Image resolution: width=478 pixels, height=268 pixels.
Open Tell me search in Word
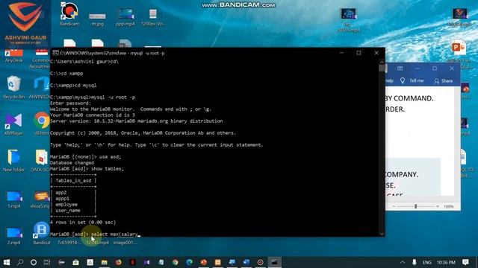(412, 81)
